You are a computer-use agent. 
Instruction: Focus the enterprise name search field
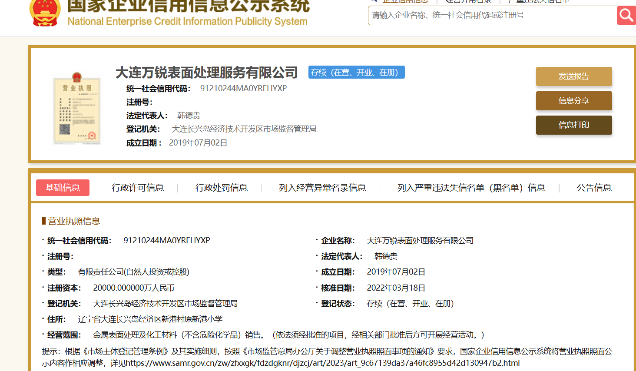pos(492,15)
